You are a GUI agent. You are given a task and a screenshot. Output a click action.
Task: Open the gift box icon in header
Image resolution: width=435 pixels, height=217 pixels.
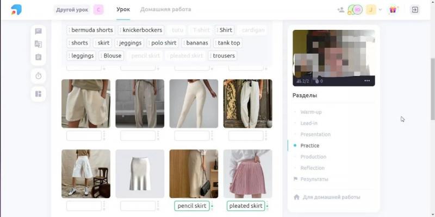pyautogui.click(x=393, y=10)
